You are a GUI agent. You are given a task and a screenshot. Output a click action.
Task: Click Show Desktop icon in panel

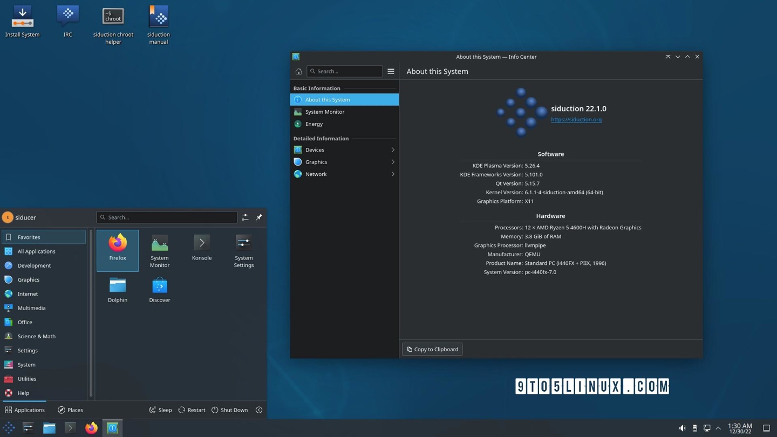pos(766,428)
